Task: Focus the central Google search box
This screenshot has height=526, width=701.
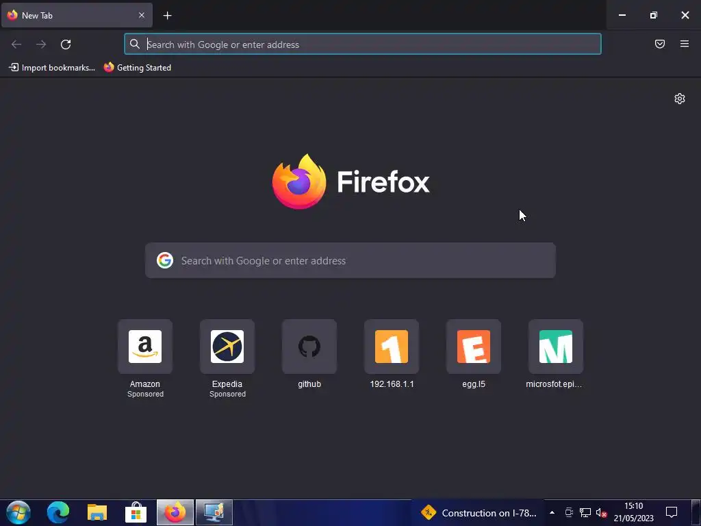Action: (x=350, y=260)
